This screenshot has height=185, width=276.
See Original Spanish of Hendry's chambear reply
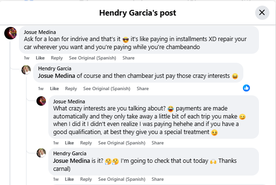click(107, 89)
